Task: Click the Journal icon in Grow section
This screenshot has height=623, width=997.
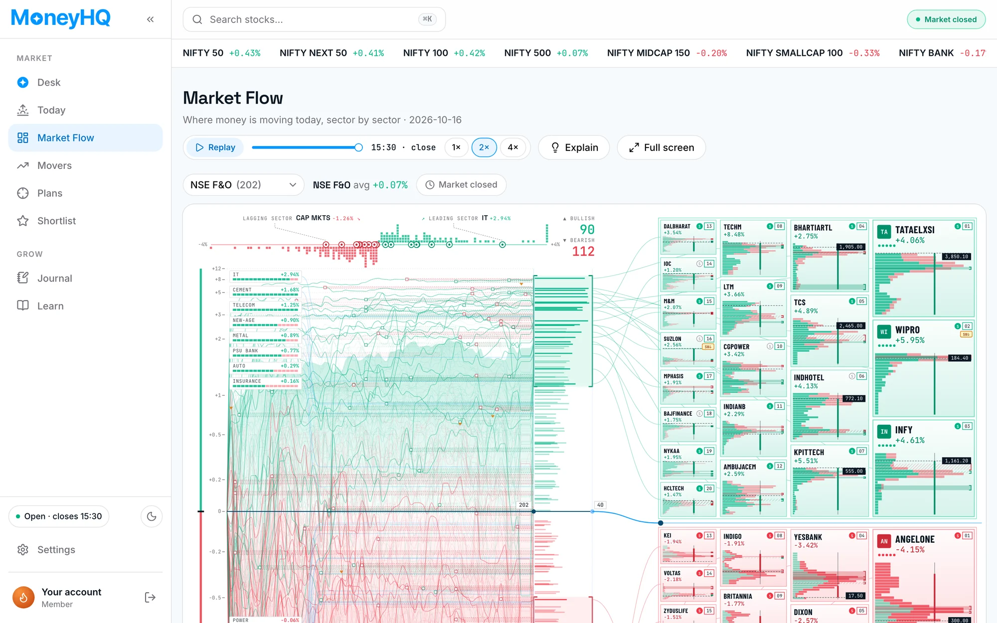Action: pyautogui.click(x=23, y=278)
